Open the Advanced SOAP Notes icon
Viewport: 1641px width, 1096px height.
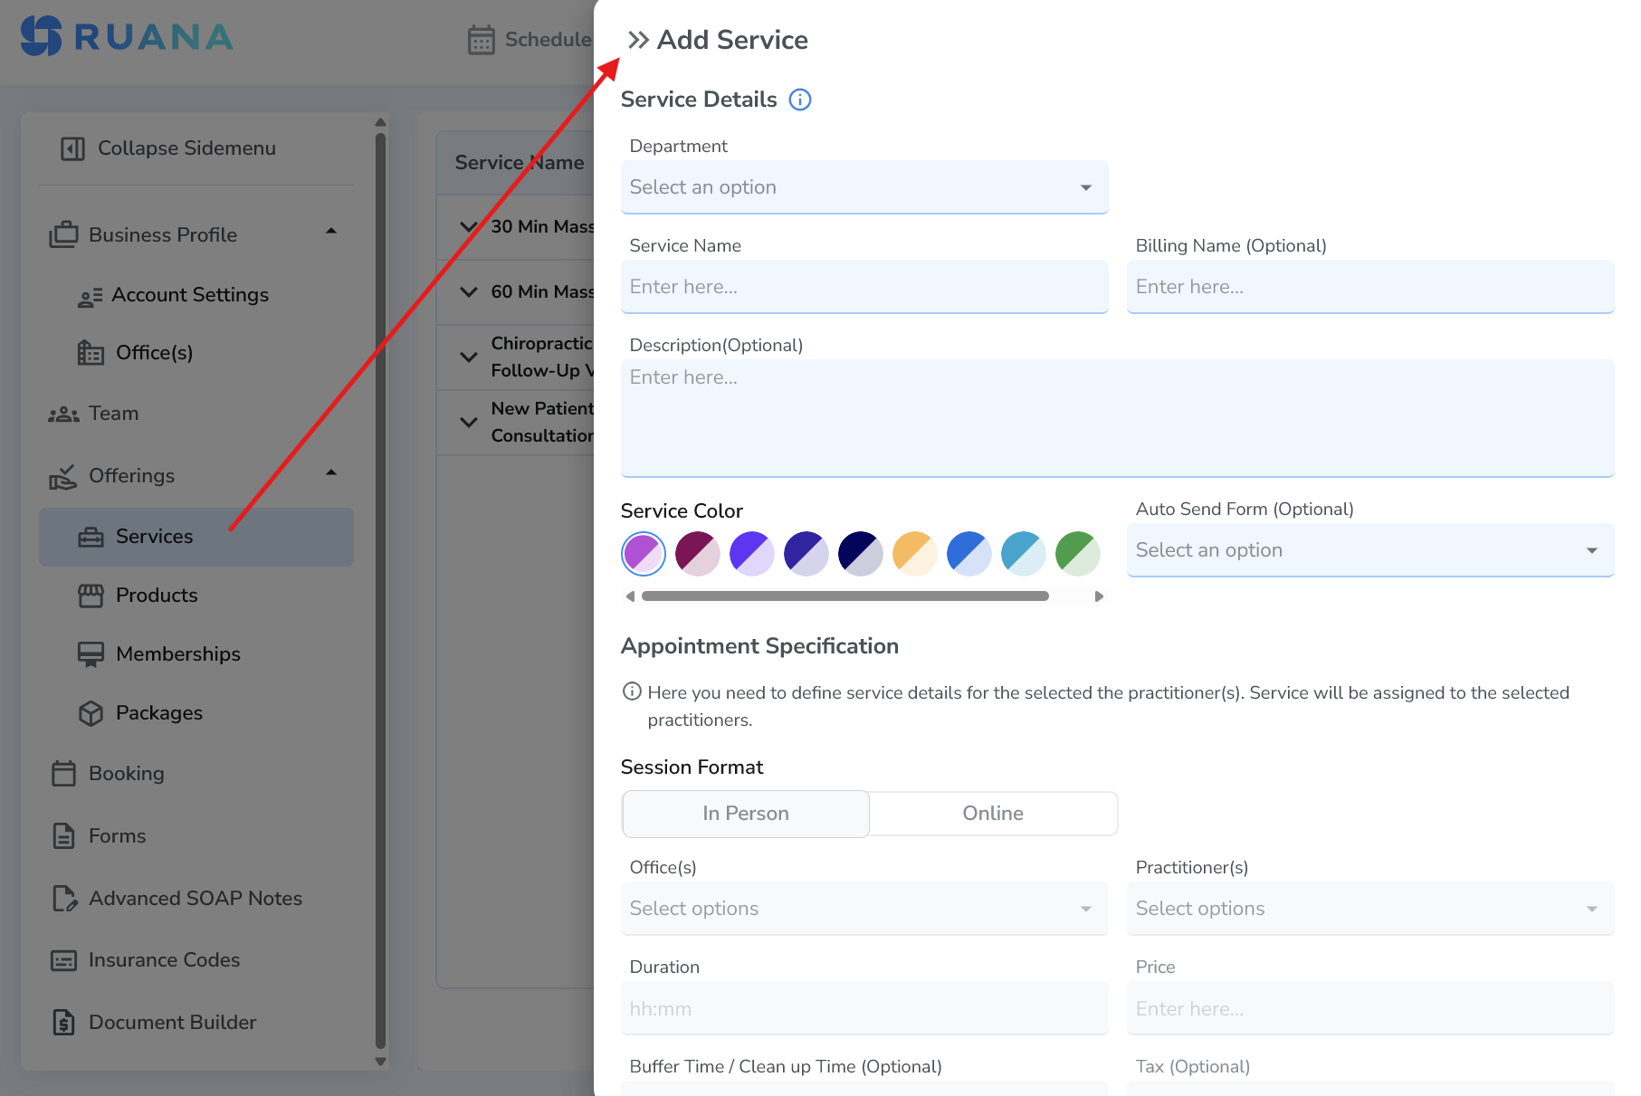[x=63, y=898]
